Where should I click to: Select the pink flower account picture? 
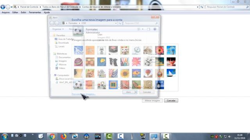pyautogui.click(x=136, y=62)
